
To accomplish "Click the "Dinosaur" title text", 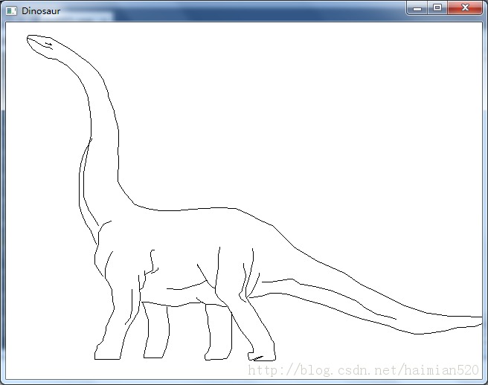I will [x=41, y=11].
